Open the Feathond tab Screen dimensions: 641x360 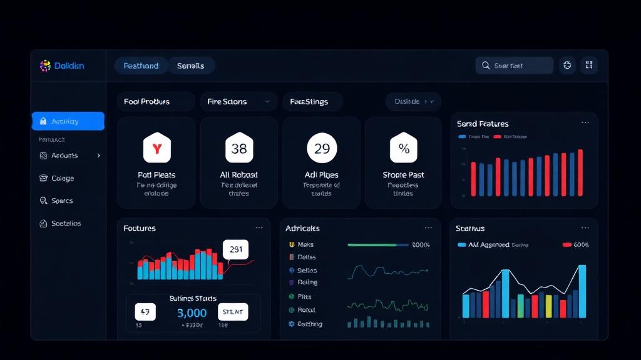point(141,66)
